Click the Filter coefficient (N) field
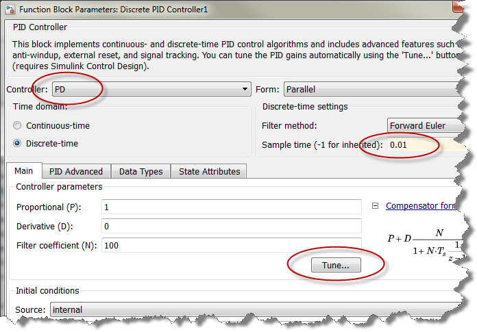The height and width of the screenshot is (332, 477). point(231,245)
